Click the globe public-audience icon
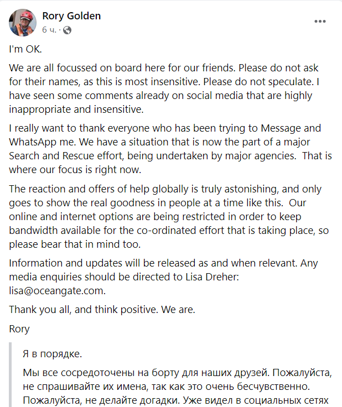Viewport: 342px width, 407px height. tap(67, 30)
